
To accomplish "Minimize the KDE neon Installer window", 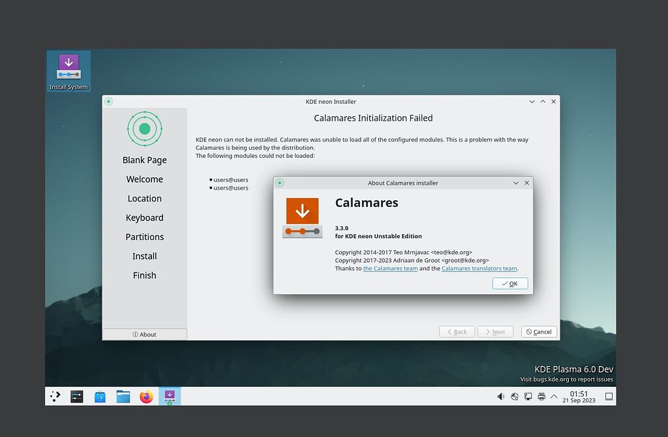I will pos(532,101).
